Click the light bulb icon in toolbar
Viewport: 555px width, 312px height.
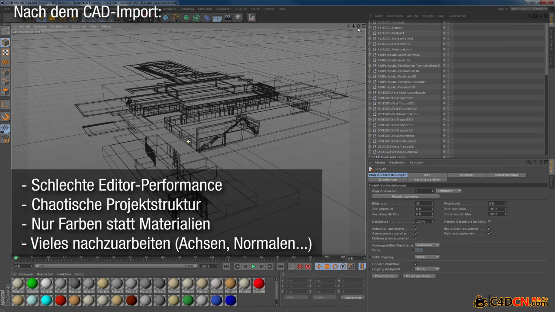tap(238, 18)
